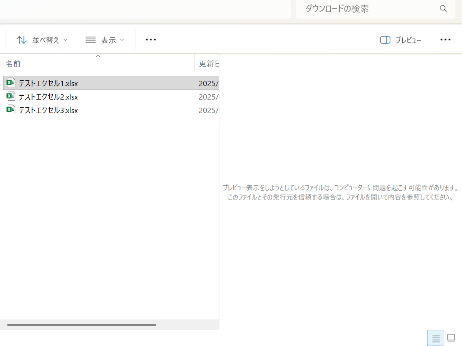Screen dimensions: 462x346
Task: Open the three-dots menu next to 表示
Action: [x=151, y=40]
